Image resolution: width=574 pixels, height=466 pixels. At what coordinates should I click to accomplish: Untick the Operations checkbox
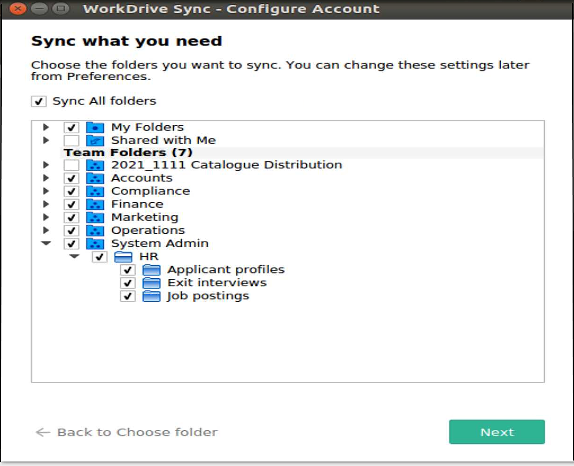click(71, 231)
